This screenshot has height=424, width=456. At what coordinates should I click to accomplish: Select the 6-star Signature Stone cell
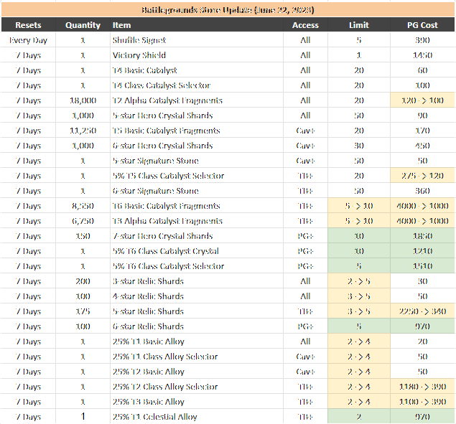click(197, 191)
